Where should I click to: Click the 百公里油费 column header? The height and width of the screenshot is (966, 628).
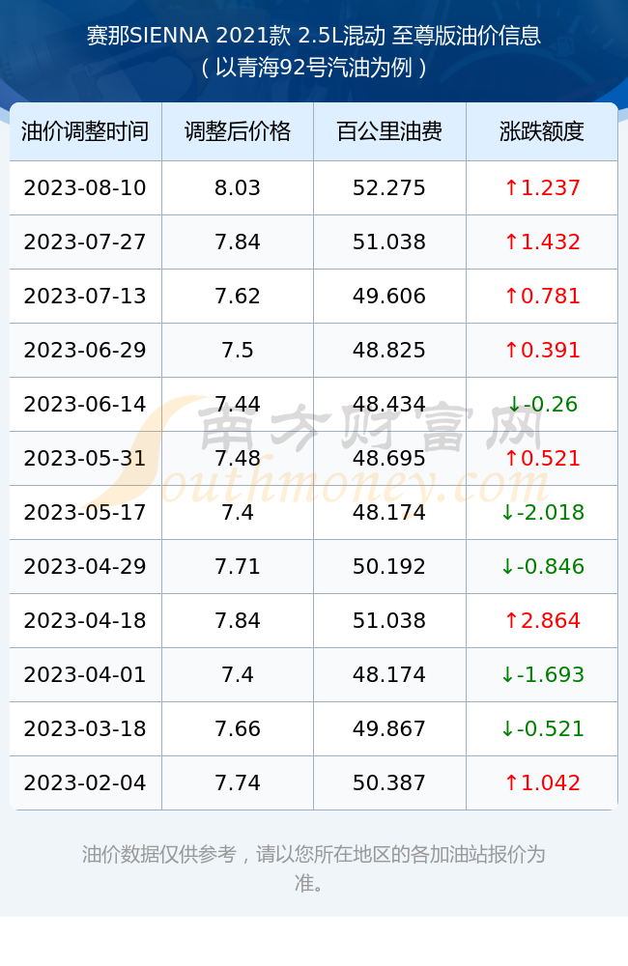coord(389,131)
